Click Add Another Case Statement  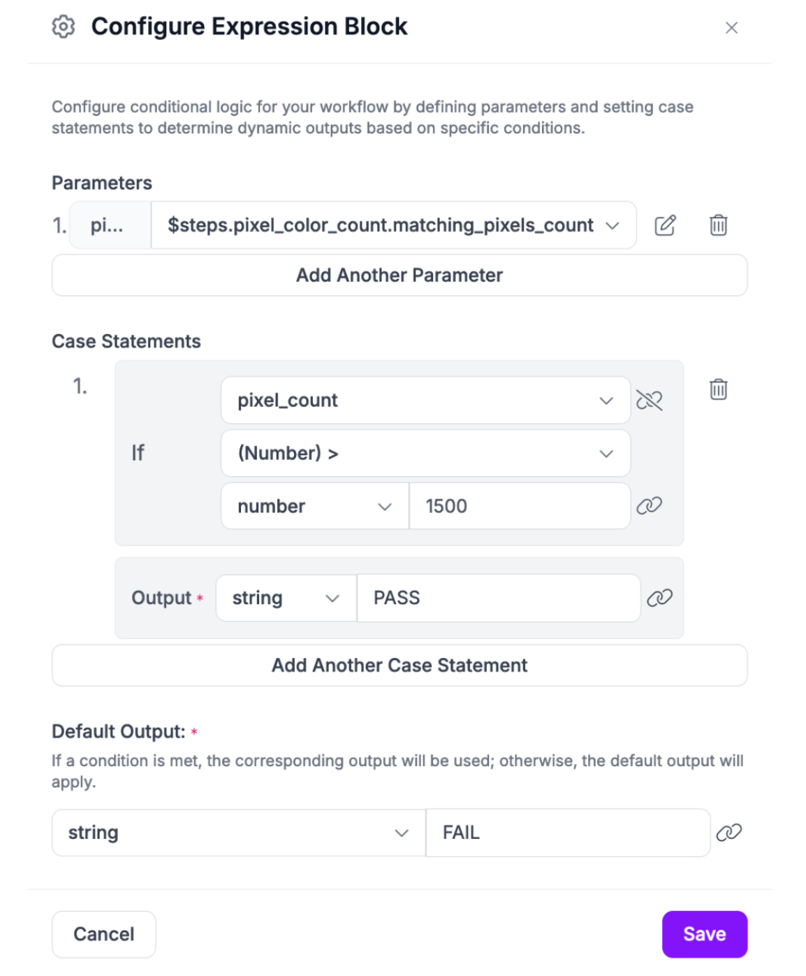tap(400, 665)
